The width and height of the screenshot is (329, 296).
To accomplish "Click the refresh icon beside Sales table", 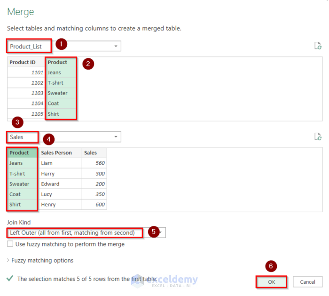I will (x=318, y=136).
